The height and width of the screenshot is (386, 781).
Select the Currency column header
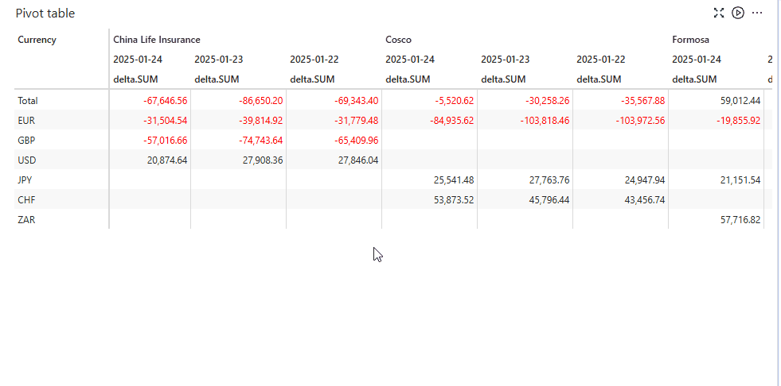[37, 40]
